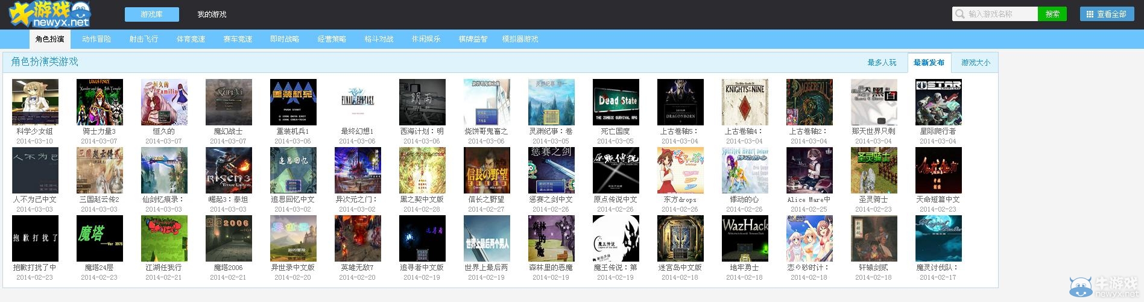Launch 重装机兵1 game cover

(293, 102)
